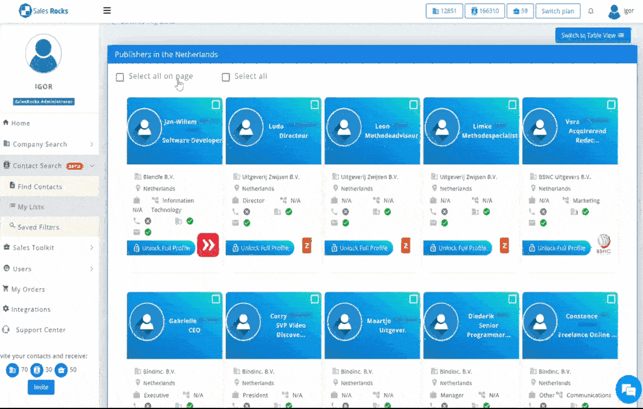
Task: Tick the checkbox on Ludo's card
Action: (x=315, y=104)
